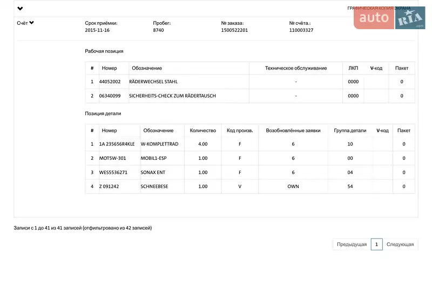Click the № заказа label

[x=232, y=23]
